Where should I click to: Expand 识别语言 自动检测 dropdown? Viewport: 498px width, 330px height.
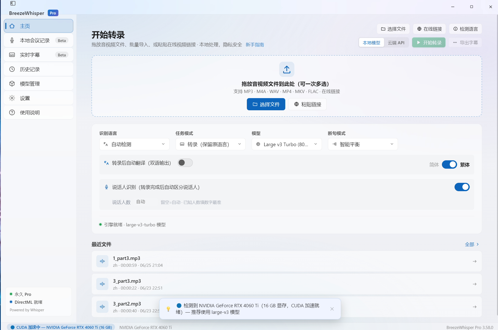pos(134,144)
